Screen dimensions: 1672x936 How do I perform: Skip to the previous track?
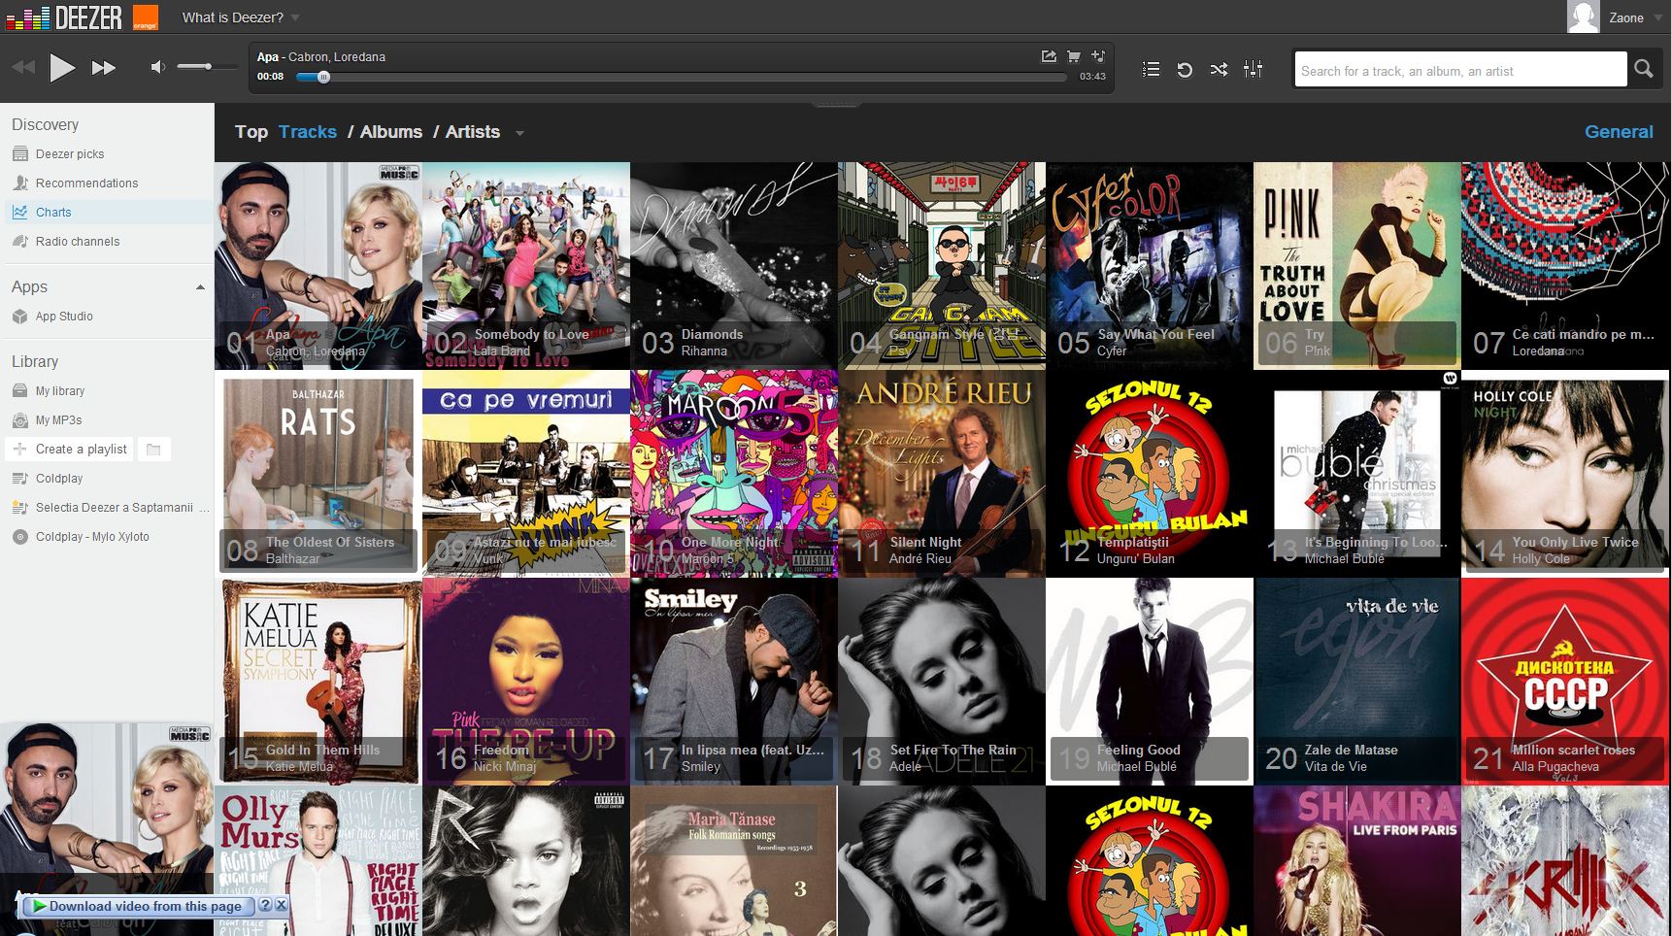click(x=22, y=68)
